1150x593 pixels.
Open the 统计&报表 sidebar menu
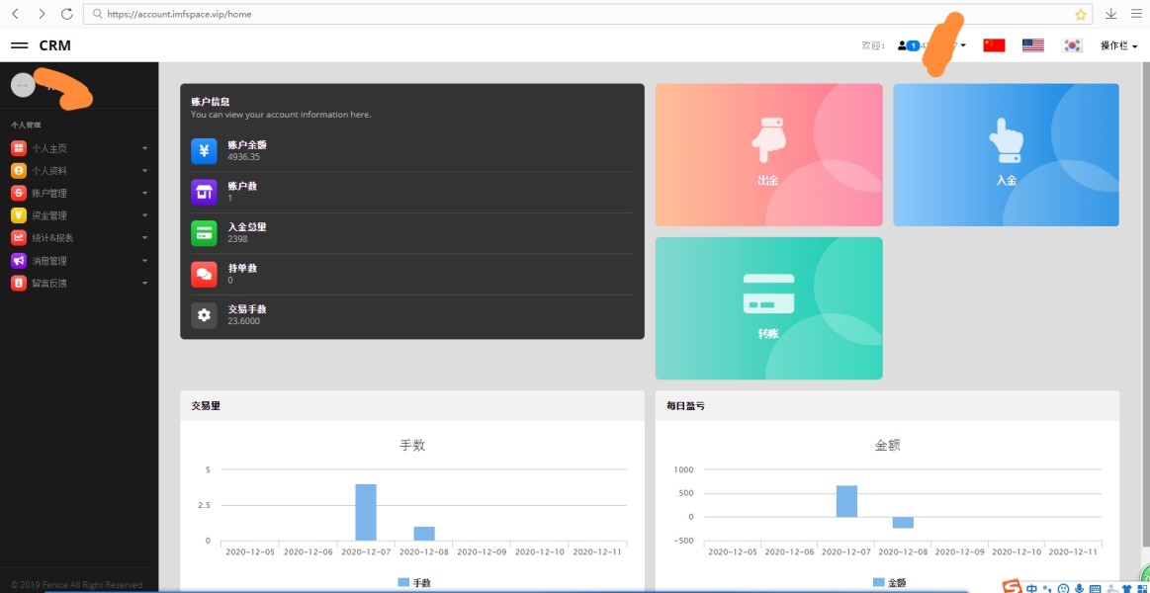point(79,238)
